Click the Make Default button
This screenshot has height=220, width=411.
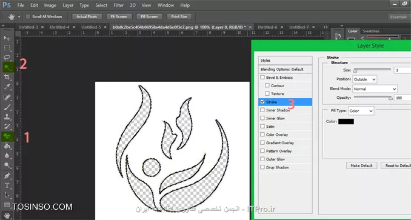point(361,165)
